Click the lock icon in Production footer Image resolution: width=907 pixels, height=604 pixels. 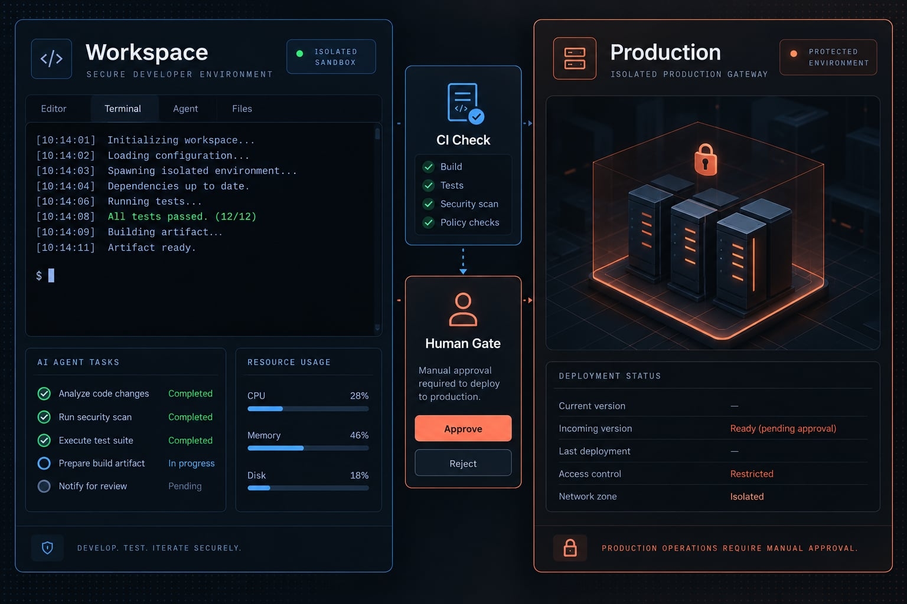[570, 548]
